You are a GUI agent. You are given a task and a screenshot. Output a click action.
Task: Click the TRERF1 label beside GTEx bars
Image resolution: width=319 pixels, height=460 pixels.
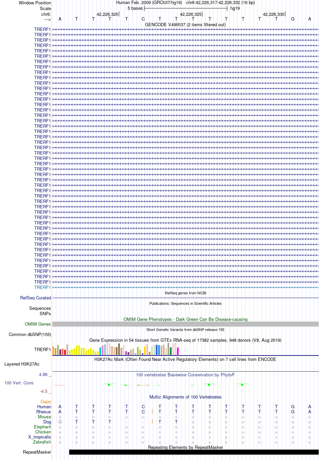pyautogui.click(x=42, y=349)
